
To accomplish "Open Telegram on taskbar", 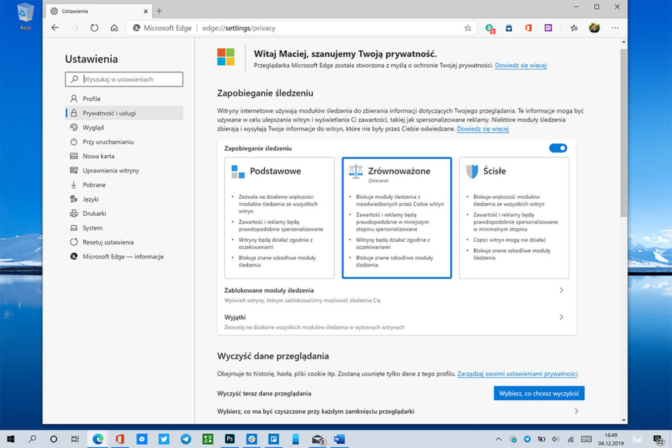I will (185, 439).
